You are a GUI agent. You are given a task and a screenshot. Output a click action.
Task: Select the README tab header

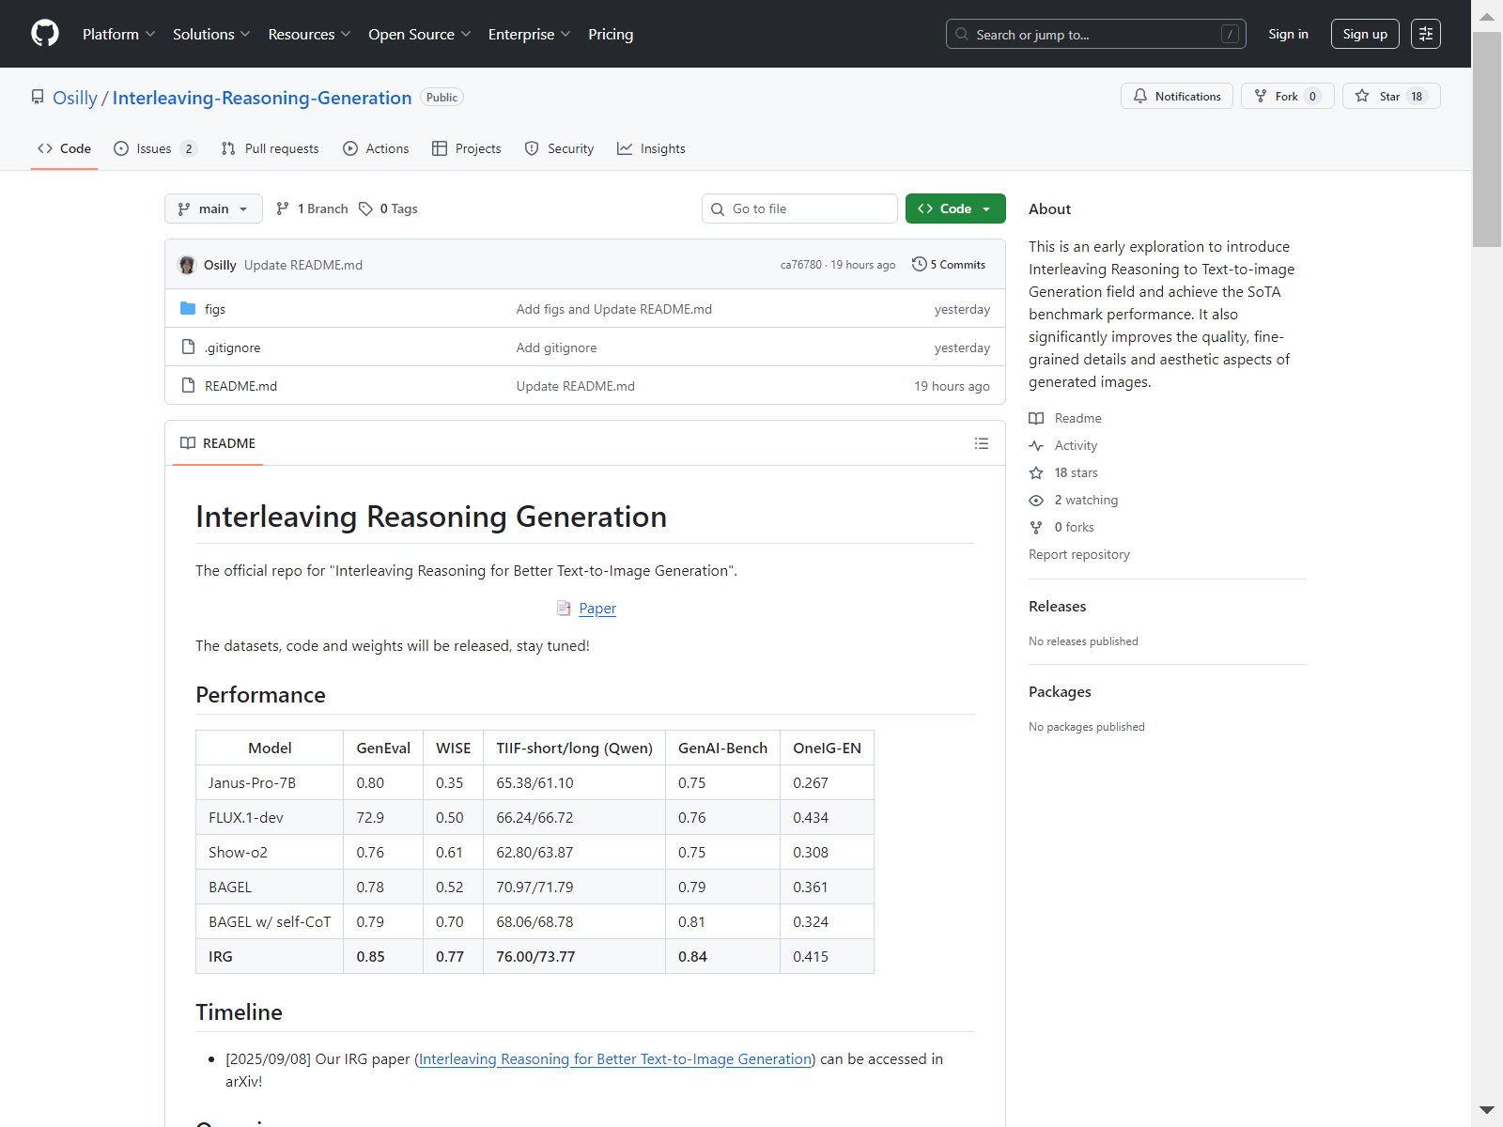(218, 443)
